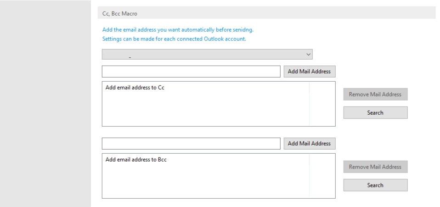Focus the Cc email address input field
This screenshot has width=440, height=207.
tap(191, 72)
